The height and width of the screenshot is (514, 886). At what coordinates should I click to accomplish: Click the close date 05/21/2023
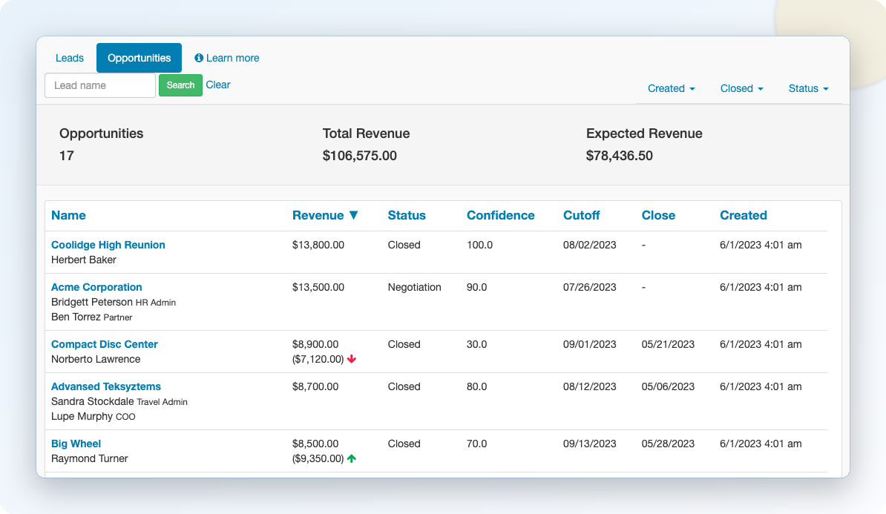(668, 344)
